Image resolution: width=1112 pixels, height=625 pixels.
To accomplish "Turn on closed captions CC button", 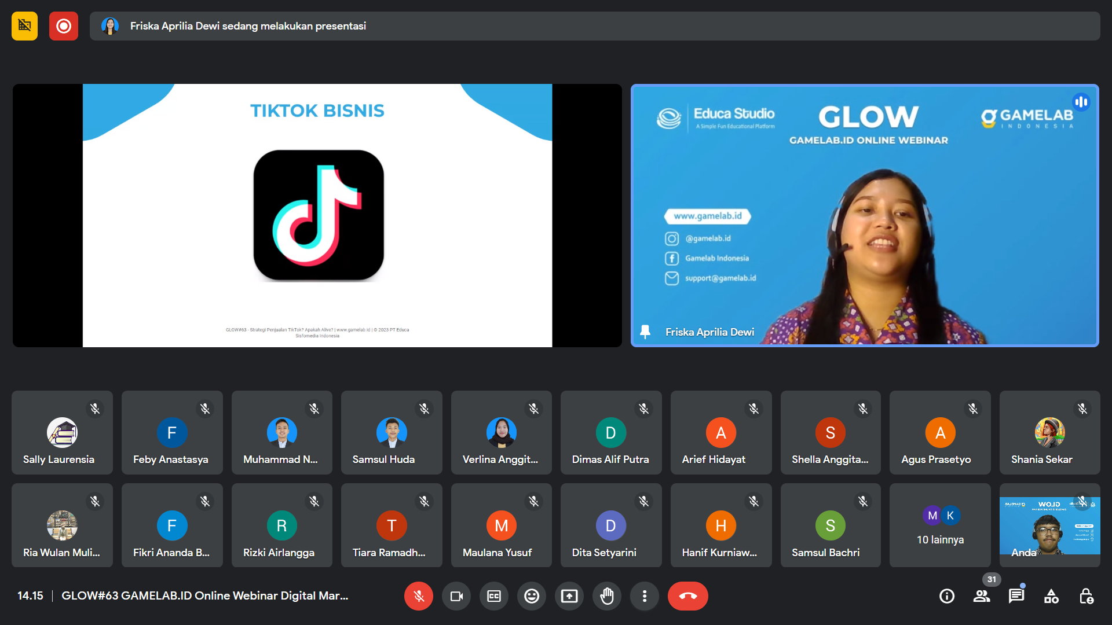I will tap(494, 596).
